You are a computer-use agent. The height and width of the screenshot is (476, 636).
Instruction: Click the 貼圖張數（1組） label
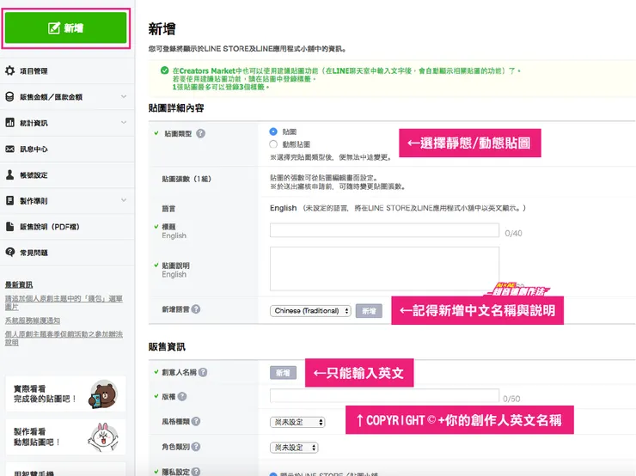[187, 179]
